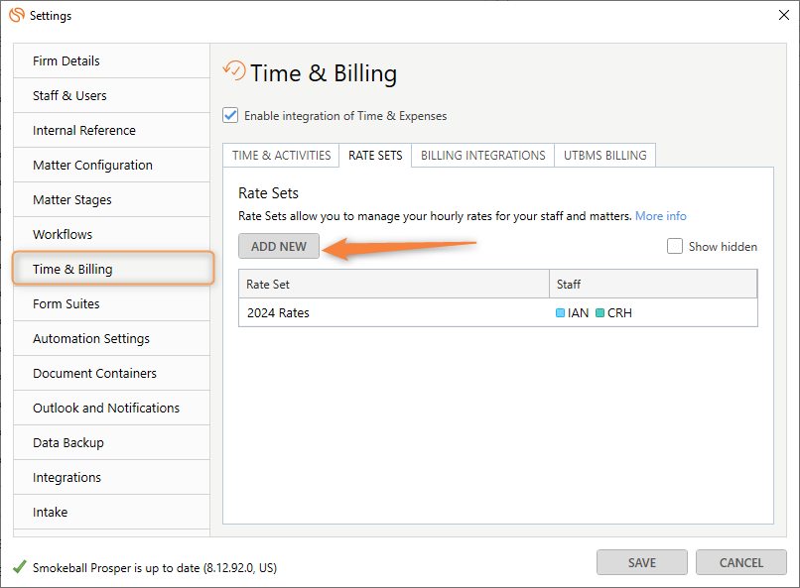Click the Staff column header
This screenshot has width=800, height=588.
click(x=653, y=285)
